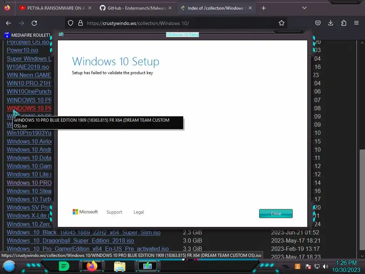
Task: Open the Power10.iso link
Action: (22, 50)
